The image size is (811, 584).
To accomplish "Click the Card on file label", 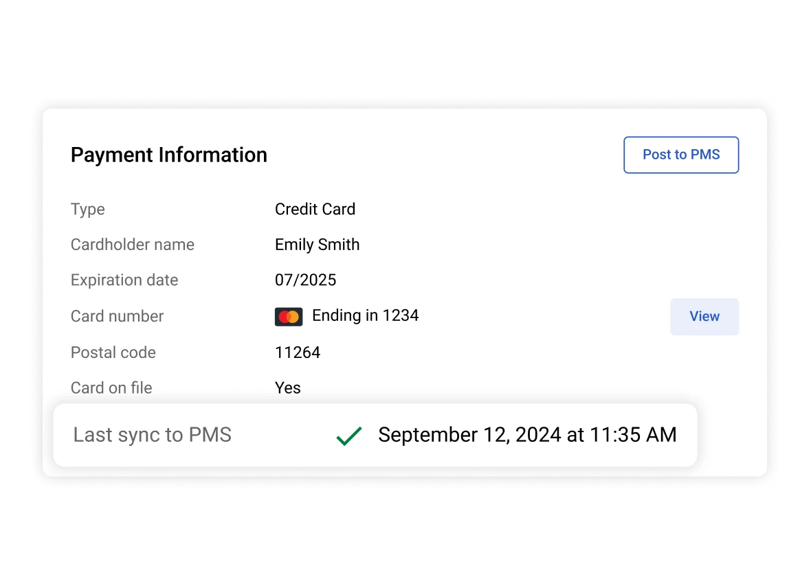I will coord(111,388).
